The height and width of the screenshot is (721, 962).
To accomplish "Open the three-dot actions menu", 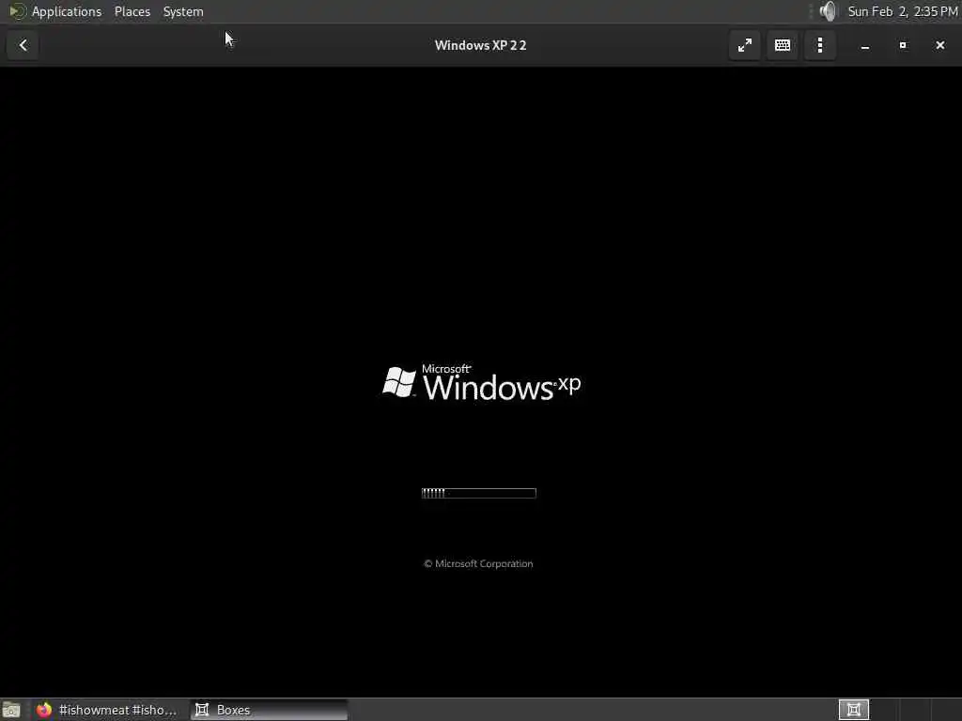I will click(819, 45).
